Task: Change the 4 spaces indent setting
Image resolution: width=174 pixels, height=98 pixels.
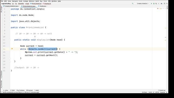Action: click(162, 92)
